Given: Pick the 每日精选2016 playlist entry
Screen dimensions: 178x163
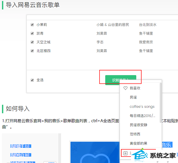Looking at the screenshot, I should click(142, 116).
